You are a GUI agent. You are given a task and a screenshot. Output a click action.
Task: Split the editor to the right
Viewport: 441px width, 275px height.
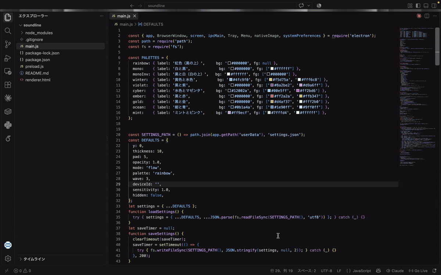point(427,16)
